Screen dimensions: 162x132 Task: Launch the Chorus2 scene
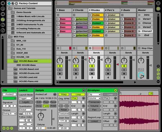pos(139,31)
